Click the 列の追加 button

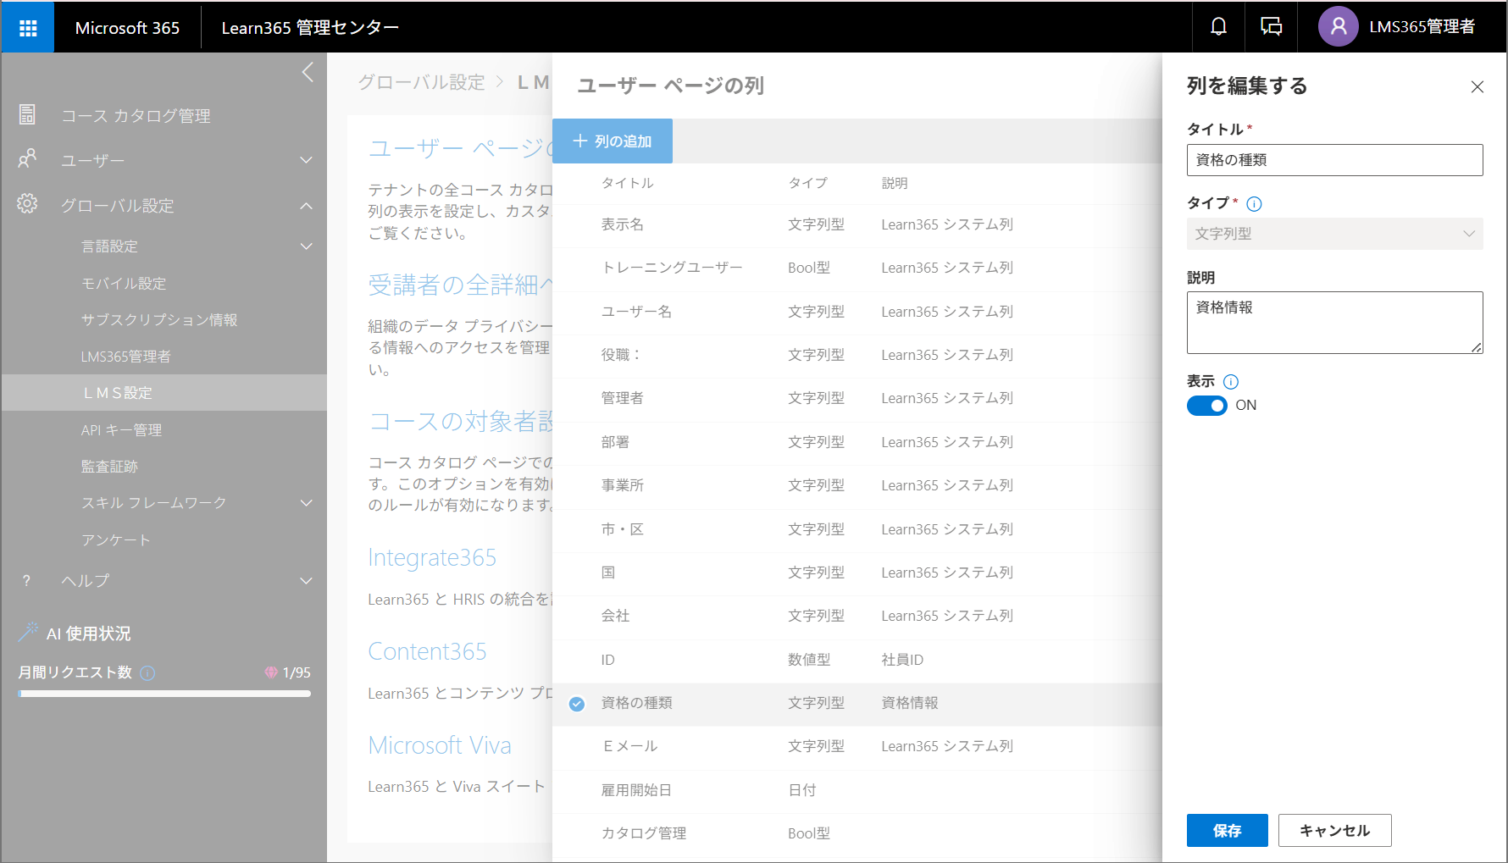pyautogui.click(x=613, y=141)
